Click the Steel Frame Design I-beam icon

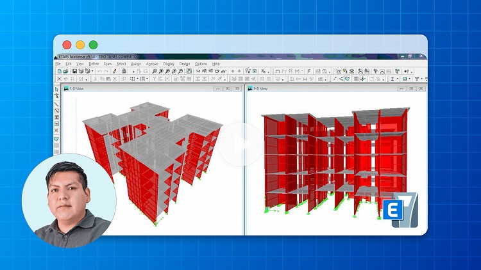coord(392,79)
